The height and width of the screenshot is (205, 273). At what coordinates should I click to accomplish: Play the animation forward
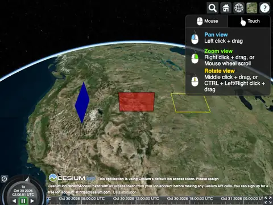[x=32, y=201]
